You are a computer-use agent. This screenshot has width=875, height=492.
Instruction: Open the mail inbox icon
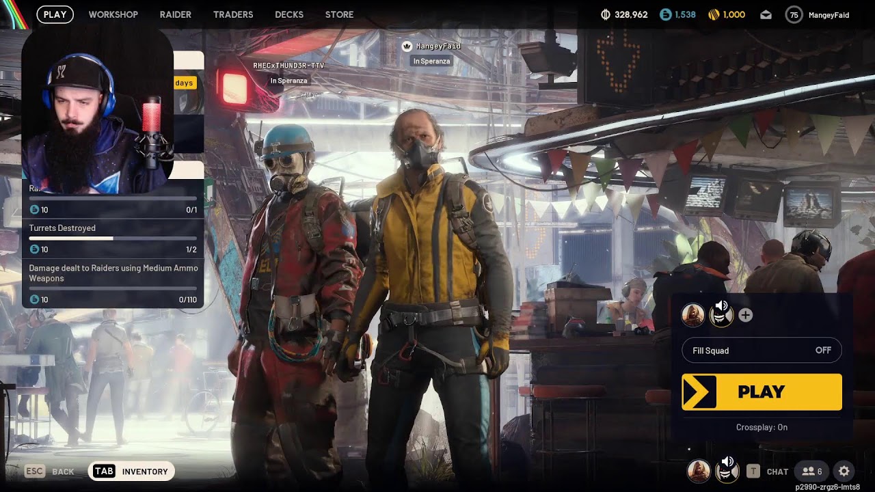[x=766, y=14]
